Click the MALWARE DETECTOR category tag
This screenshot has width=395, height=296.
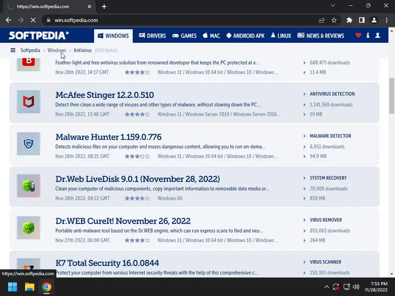tap(330, 136)
